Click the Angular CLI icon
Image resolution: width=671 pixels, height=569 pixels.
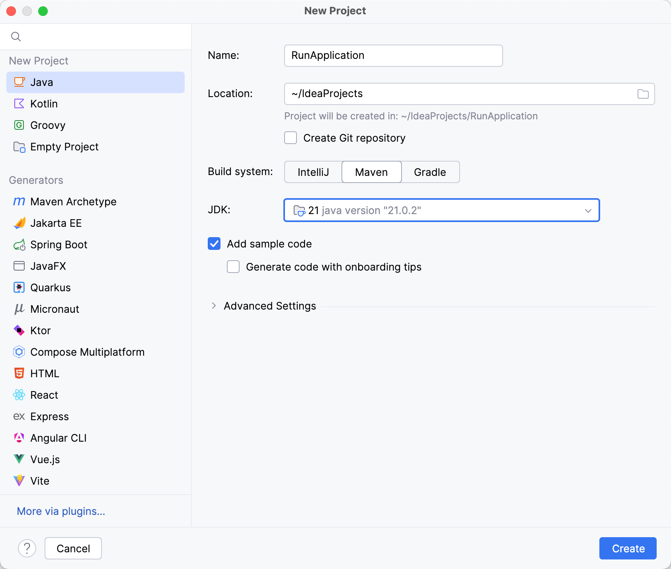click(19, 438)
